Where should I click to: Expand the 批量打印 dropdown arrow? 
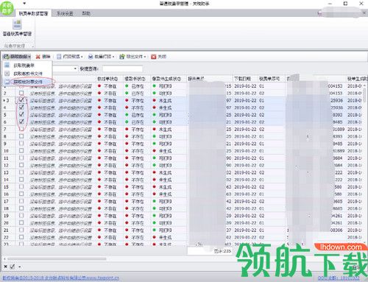113,57
